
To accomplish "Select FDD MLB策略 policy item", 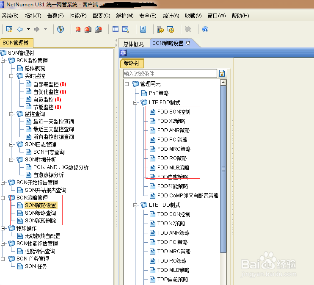I will 169,168.
